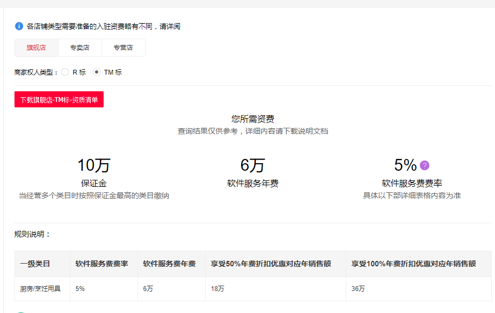Click the 当经营多个类目时 deposit note
Viewport: 495px width, 313px height.
click(x=94, y=195)
